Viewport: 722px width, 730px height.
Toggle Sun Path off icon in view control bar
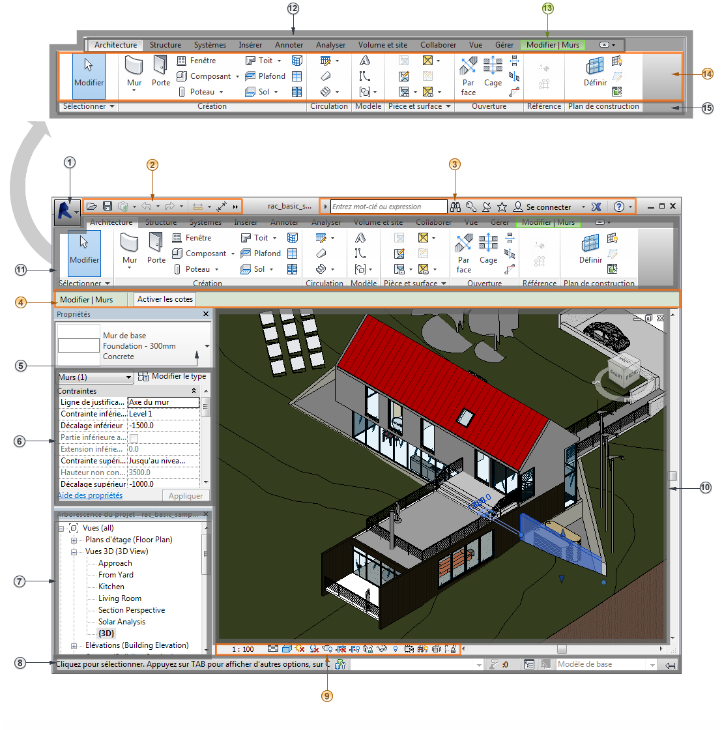coord(300,649)
